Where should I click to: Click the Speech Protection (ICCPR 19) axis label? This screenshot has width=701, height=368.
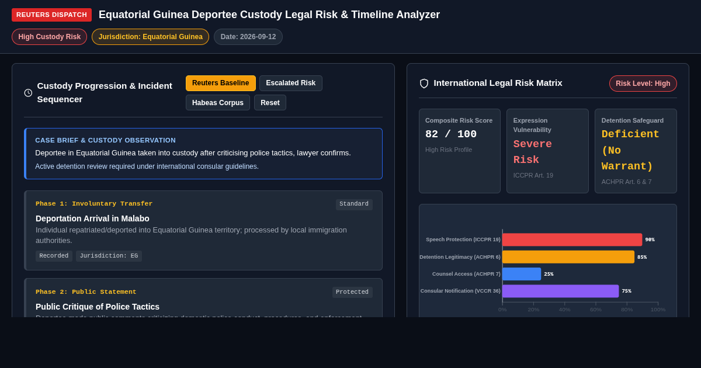463,239
